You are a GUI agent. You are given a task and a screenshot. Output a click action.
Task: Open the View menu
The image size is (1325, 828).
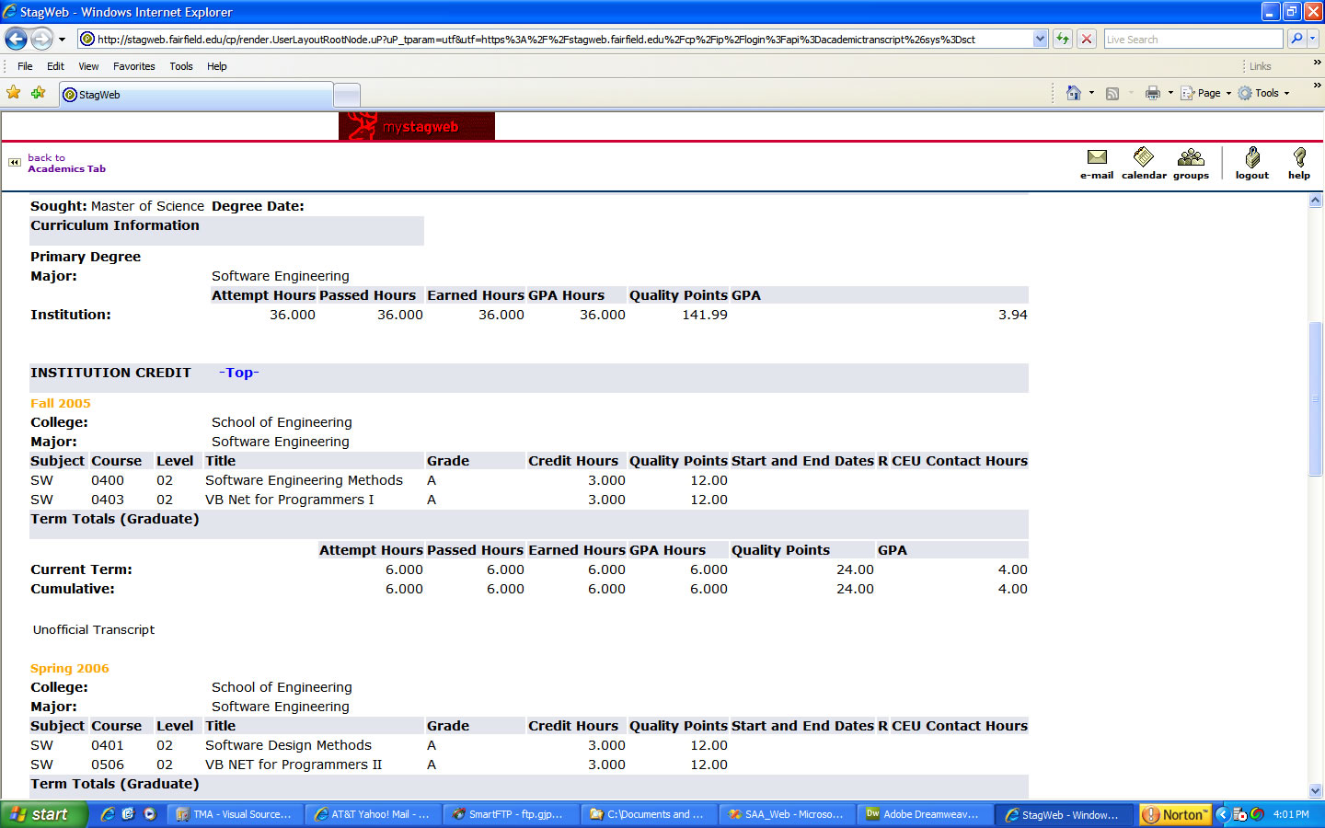pos(88,66)
